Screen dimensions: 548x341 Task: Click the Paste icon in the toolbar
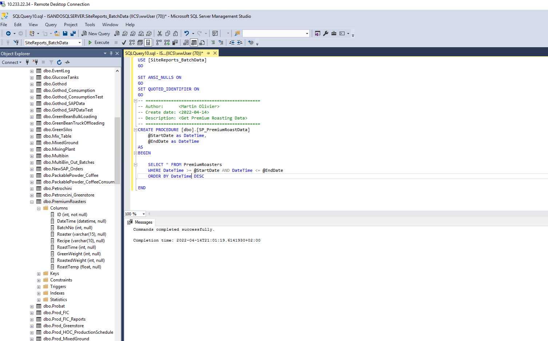pyautogui.click(x=176, y=33)
